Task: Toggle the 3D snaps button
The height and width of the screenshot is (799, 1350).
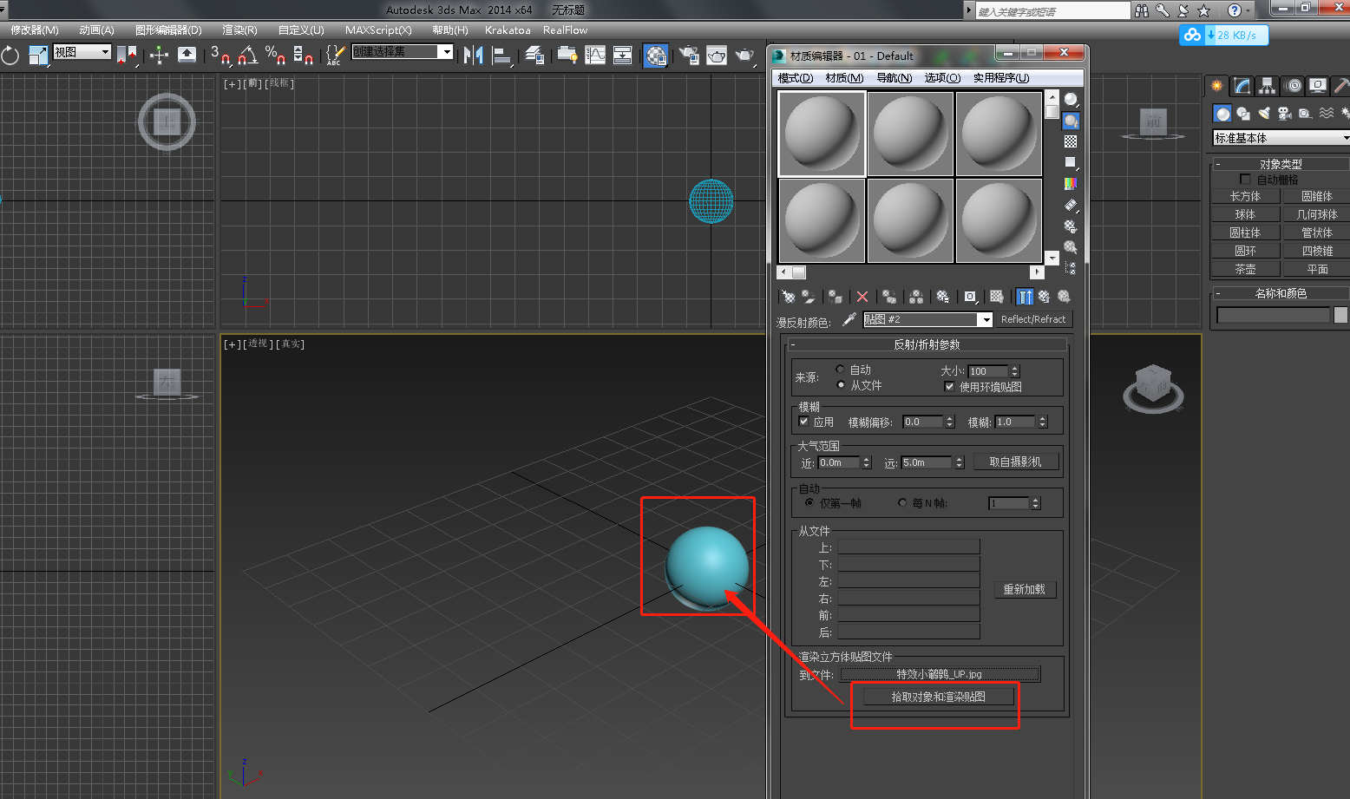Action: (220, 56)
